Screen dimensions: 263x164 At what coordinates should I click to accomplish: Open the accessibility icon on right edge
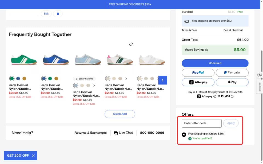(260, 75)
